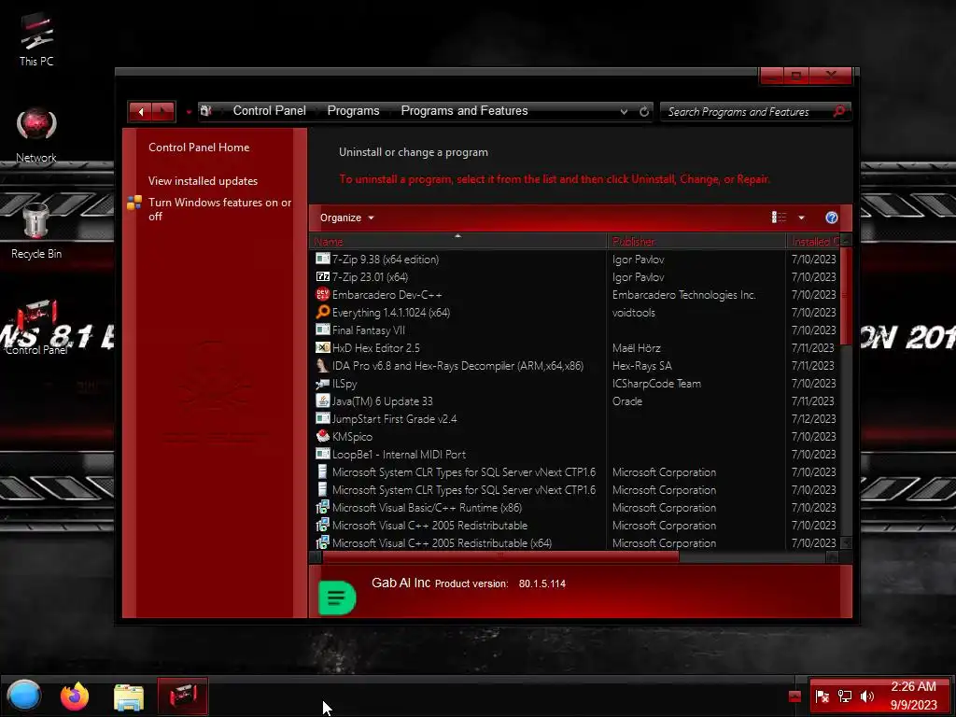Select JumpStart First Grade v2.4 entry
This screenshot has height=717, width=956.
(x=394, y=419)
